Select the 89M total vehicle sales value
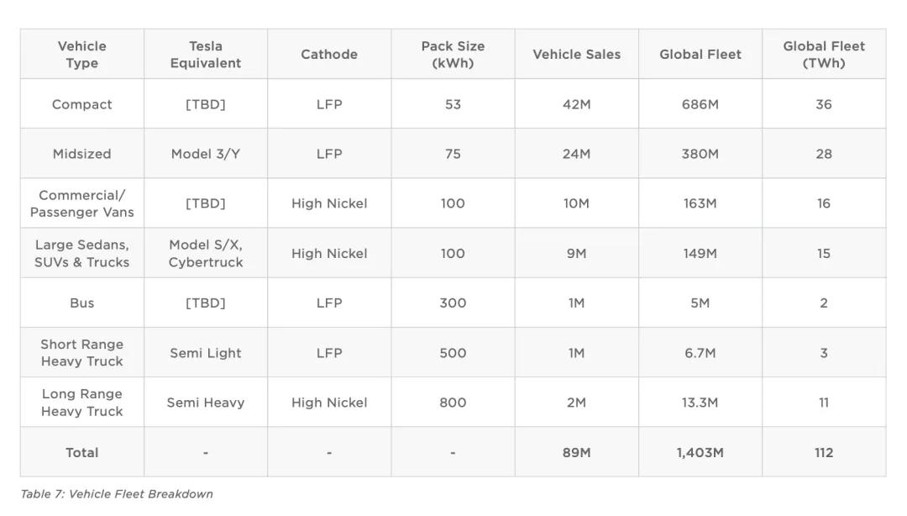 coord(577,452)
